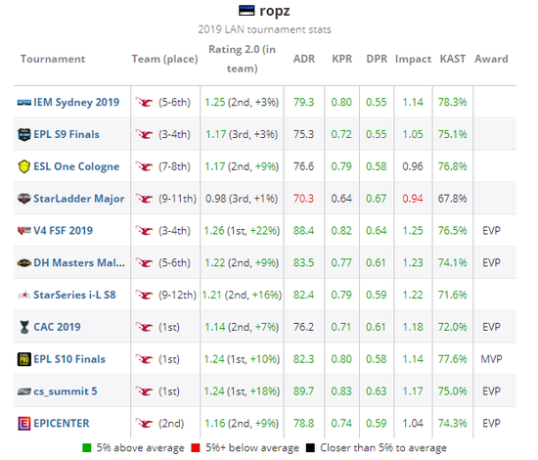Screen dimensions: 538x460
Task: Click the V4 FSF 2019 event logo
Action: coord(24,231)
